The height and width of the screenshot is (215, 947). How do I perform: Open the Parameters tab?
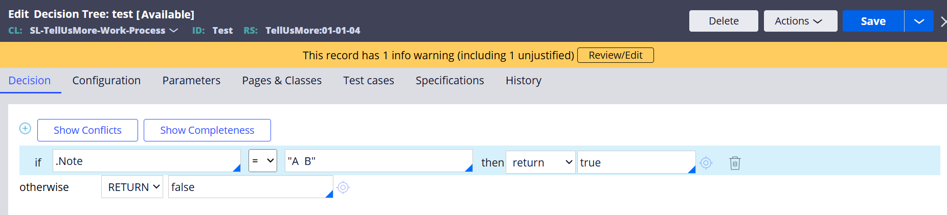pyautogui.click(x=191, y=81)
